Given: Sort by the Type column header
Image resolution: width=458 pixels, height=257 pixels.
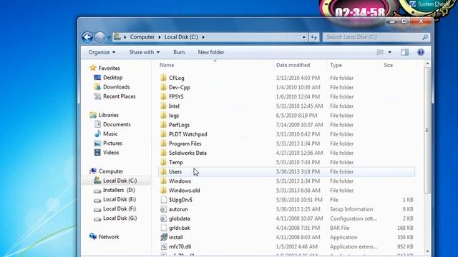Looking at the screenshot, I should click(336, 65).
